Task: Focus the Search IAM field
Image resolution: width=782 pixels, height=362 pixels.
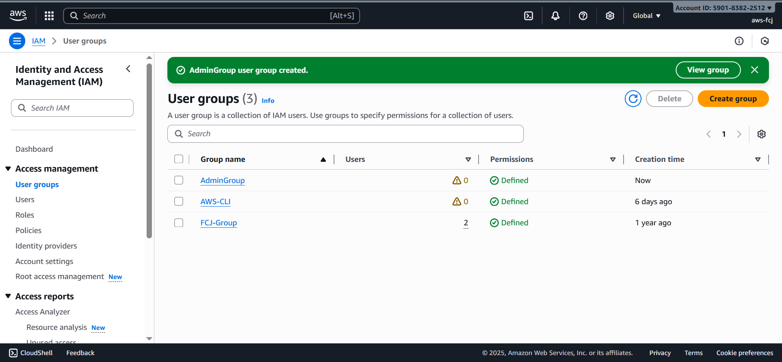Action: [72, 108]
